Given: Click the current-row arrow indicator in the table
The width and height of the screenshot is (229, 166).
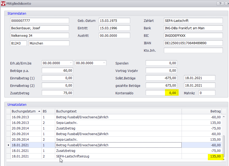Looking at the screenshot, I should coord(9,145).
